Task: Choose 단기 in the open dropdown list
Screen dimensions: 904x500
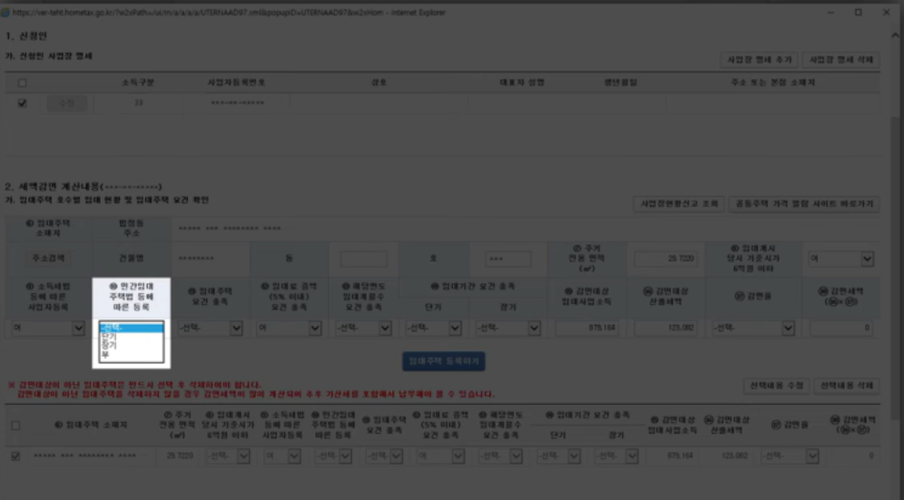Action: click(131, 337)
